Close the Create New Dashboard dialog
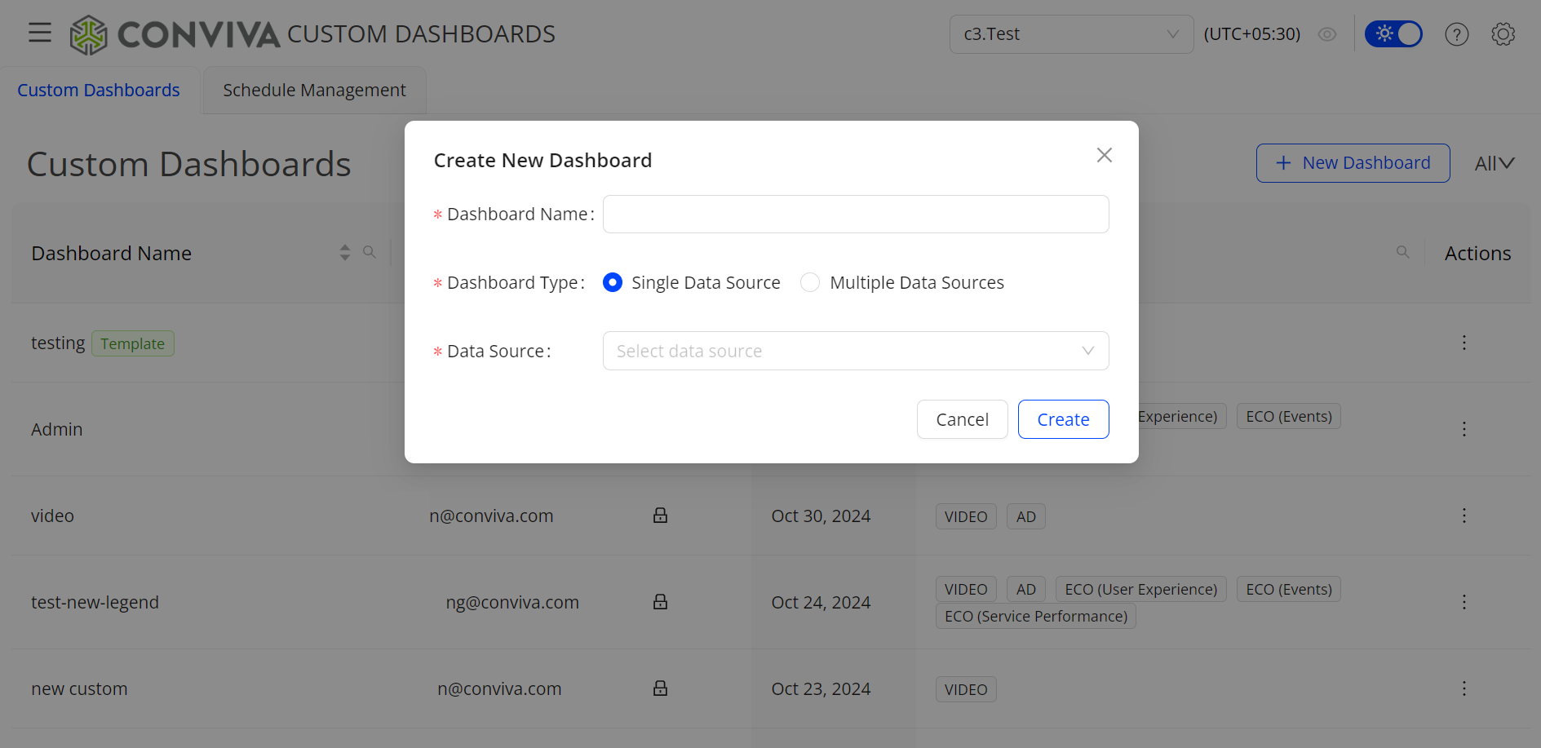This screenshot has width=1541, height=748. pyautogui.click(x=1104, y=155)
